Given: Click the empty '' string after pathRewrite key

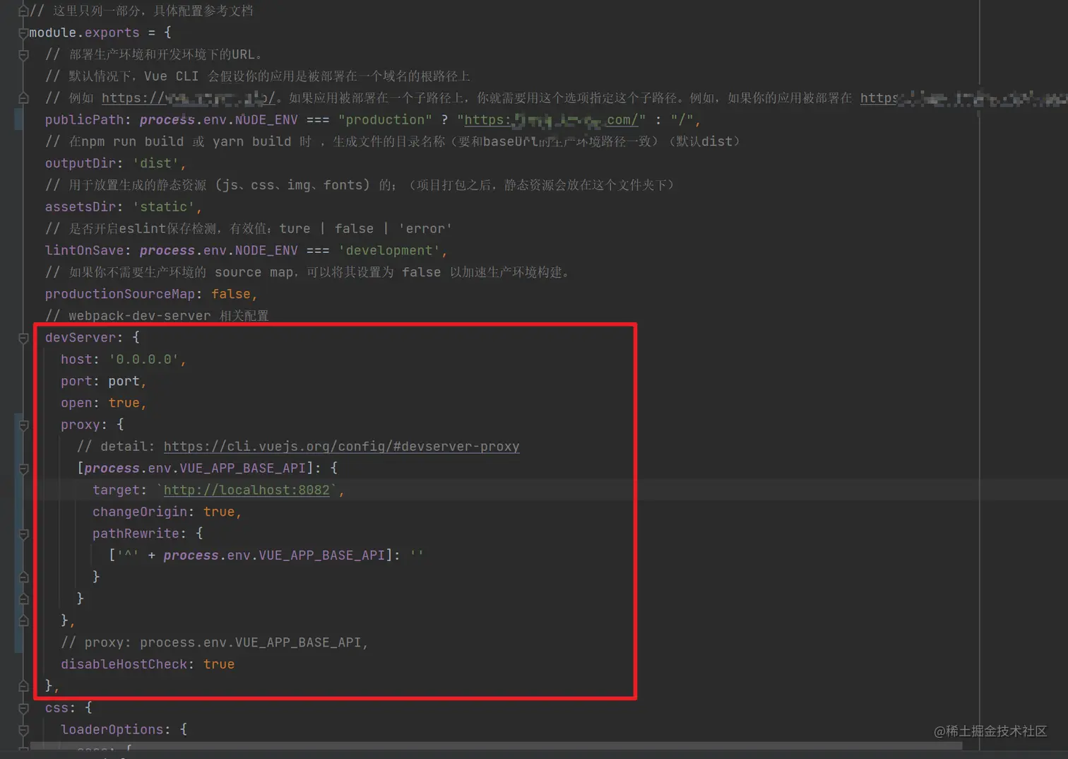Looking at the screenshot, I should (x=417, y=555).
